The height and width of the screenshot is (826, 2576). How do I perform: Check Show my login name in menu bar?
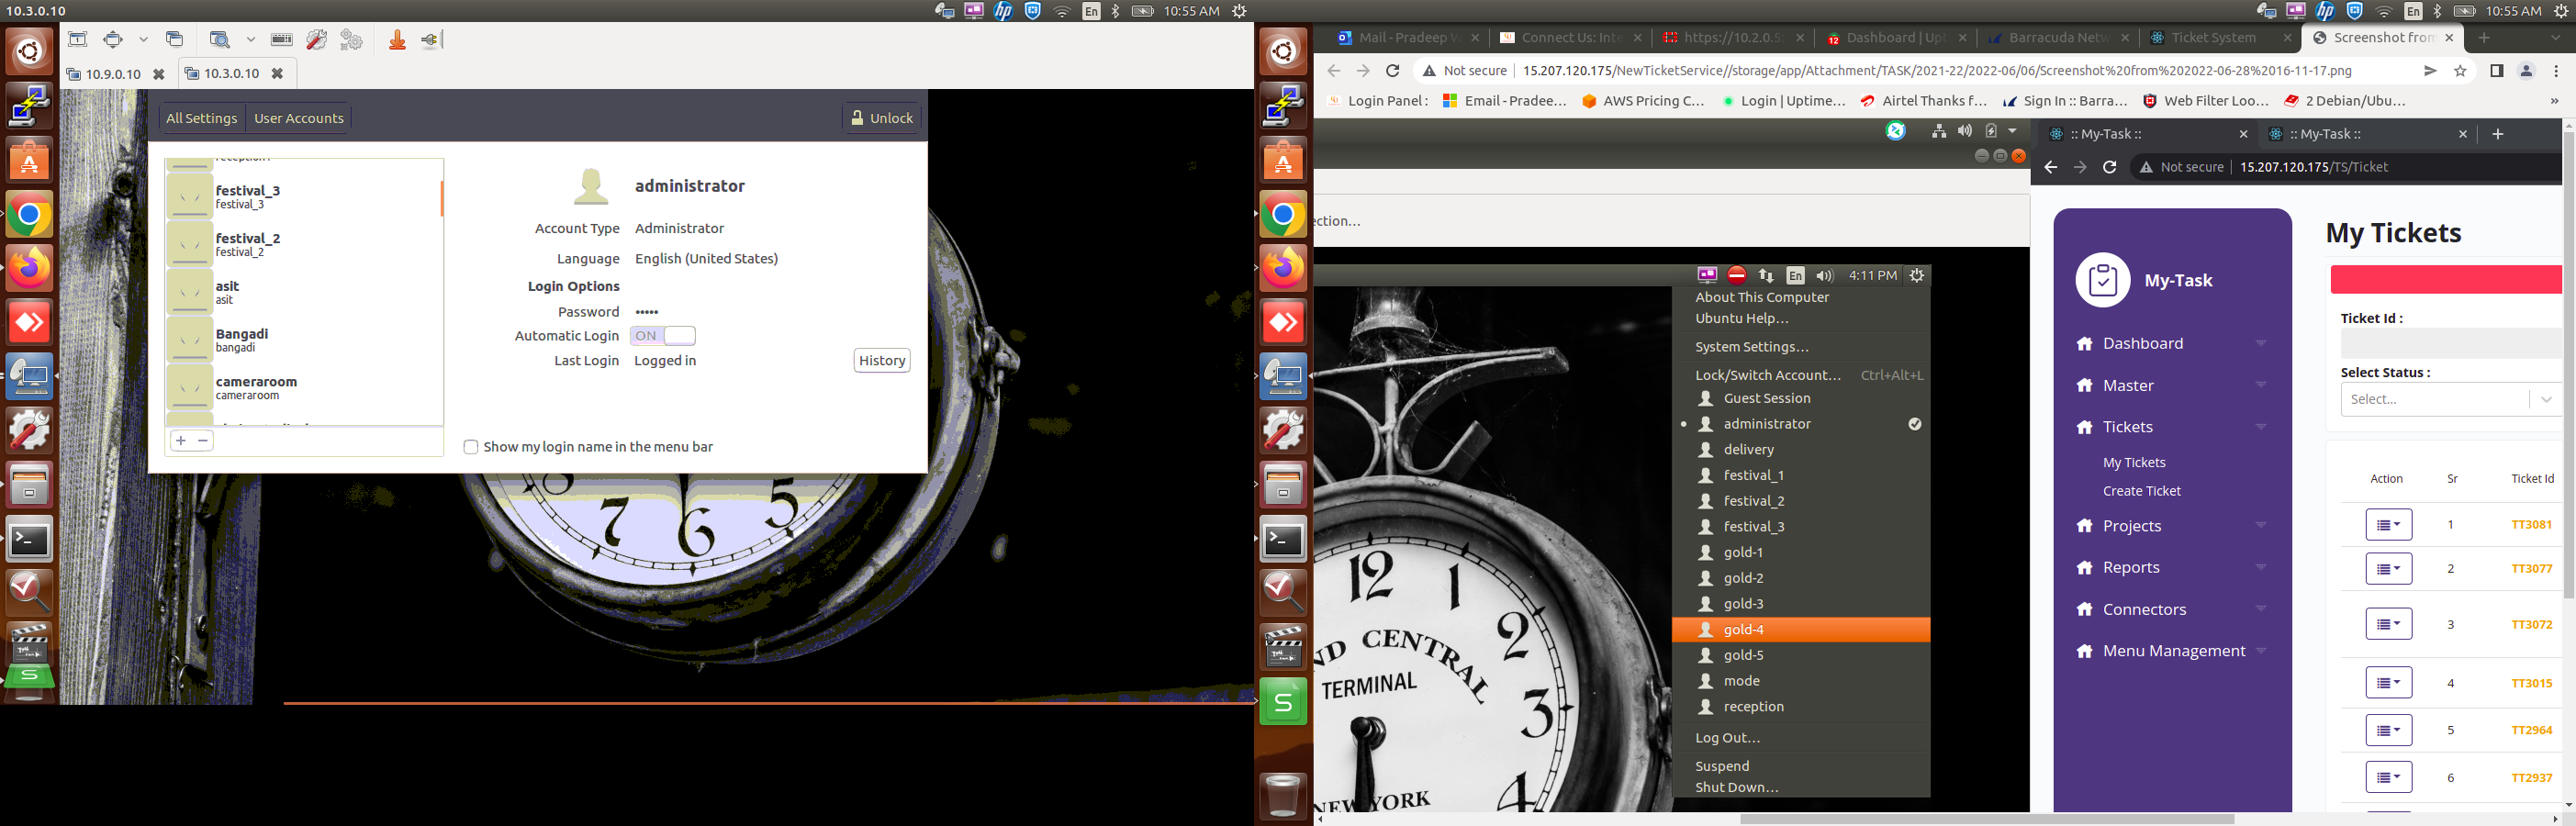click(470, 447)
